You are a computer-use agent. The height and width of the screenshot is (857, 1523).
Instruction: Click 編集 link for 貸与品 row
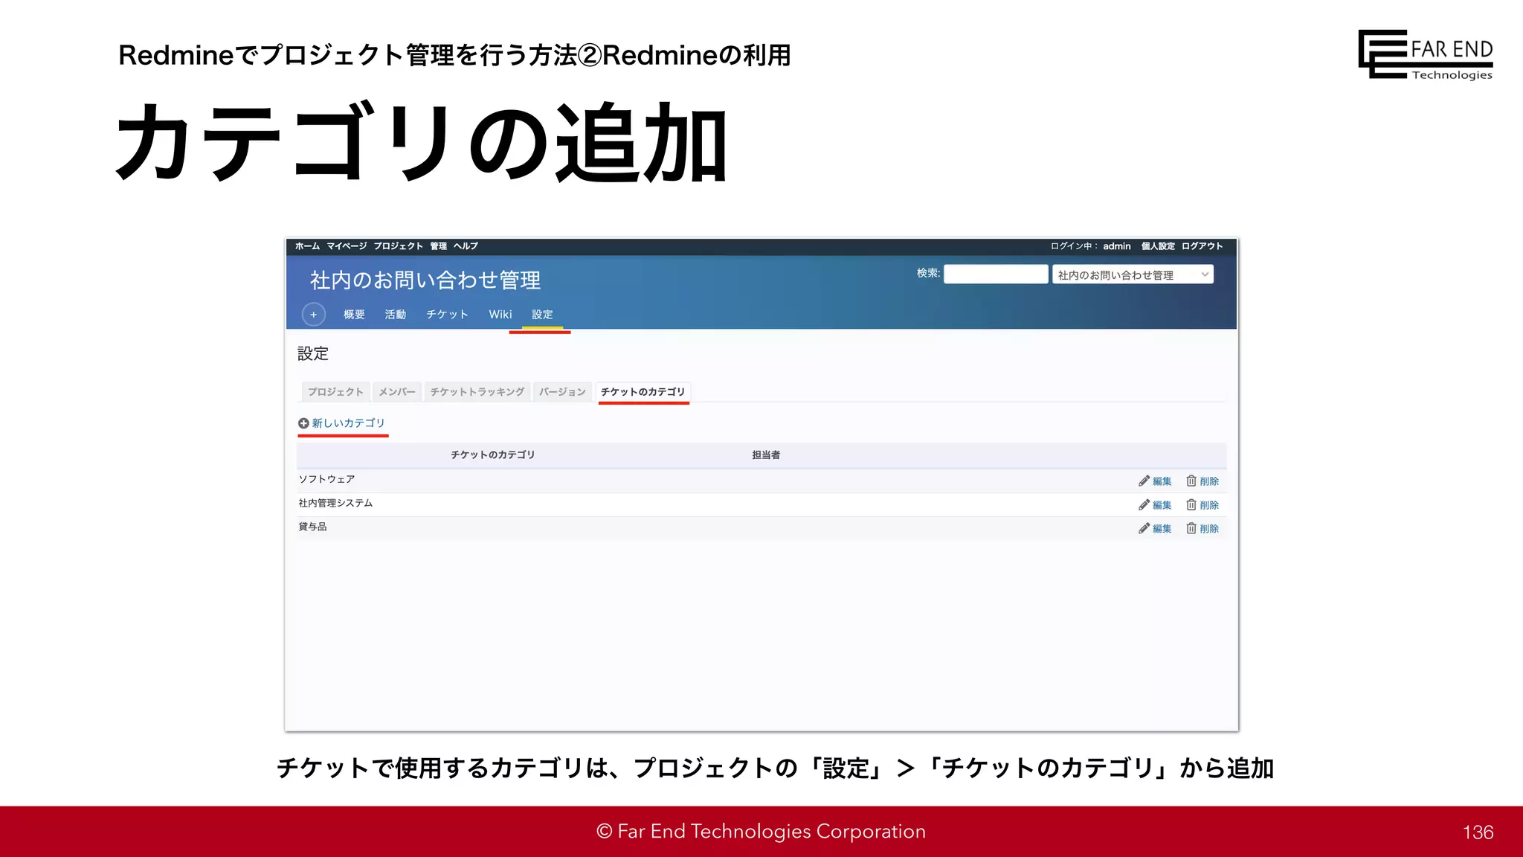point(1162,529)
